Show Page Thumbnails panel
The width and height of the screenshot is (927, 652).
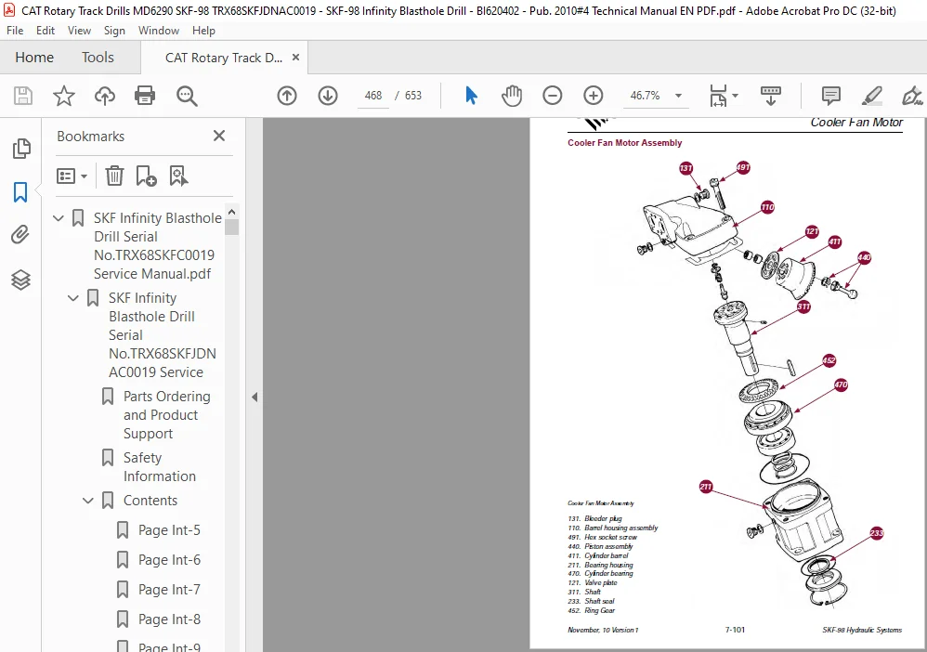tap(21, 149)
